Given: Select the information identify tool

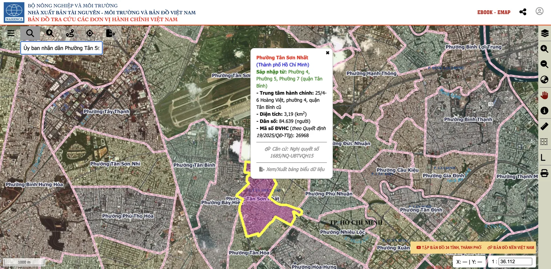Looking at the screenshot, I should pos(544,111).
